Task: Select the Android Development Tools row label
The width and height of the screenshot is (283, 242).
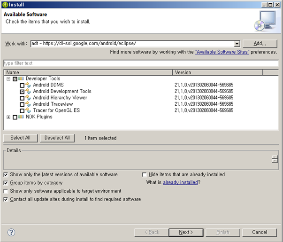Action: coord(62,91)
